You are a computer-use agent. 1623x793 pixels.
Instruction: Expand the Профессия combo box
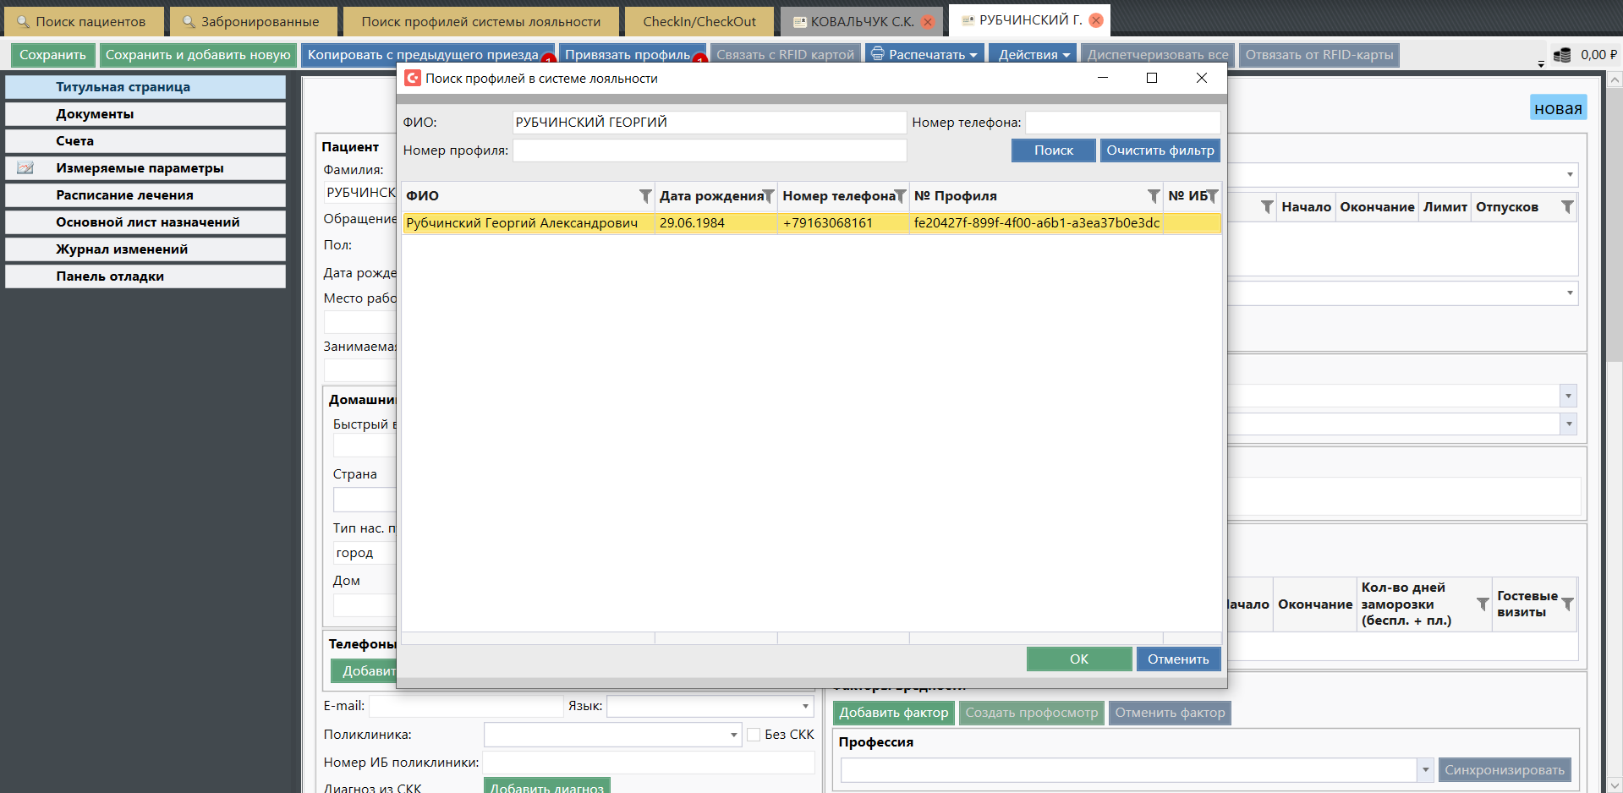coord(1425,770)
